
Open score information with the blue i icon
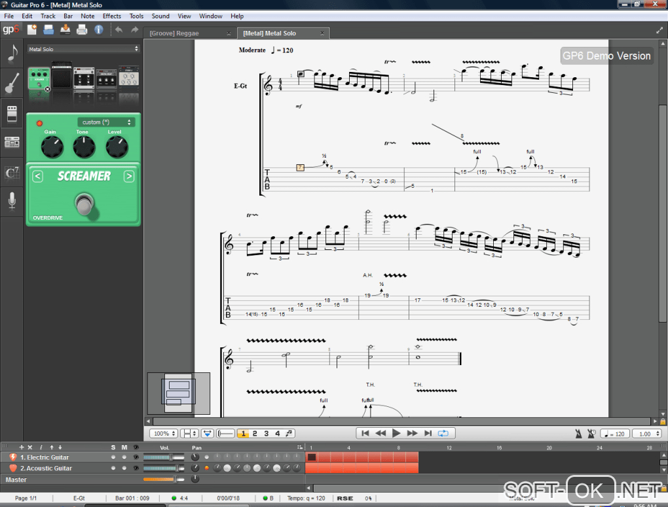[98, 29]
